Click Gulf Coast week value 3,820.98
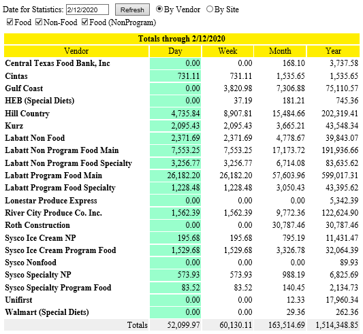Viewport: 363px width, 334px height. pyautogui.click(x=238, y=88)
